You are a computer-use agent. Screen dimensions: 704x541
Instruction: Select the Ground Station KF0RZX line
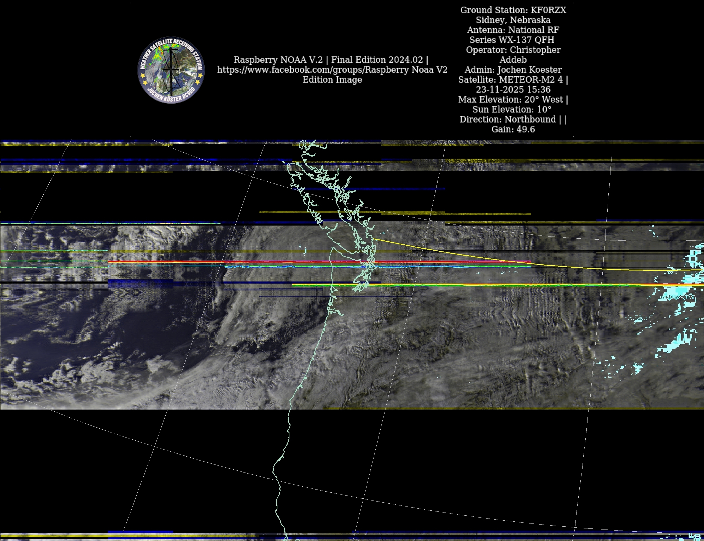[x=513, y=10]
